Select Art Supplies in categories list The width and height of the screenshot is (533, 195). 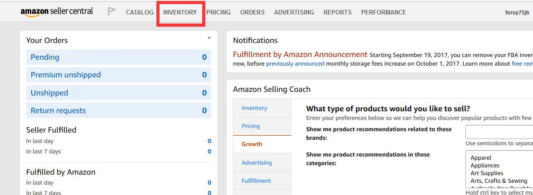487,173
